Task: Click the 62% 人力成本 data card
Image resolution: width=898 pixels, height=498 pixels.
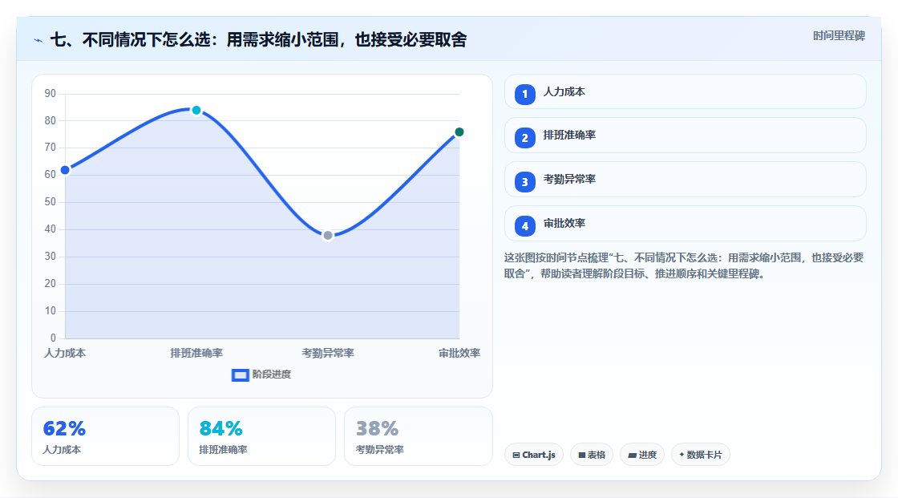Action: click(105, 437)
